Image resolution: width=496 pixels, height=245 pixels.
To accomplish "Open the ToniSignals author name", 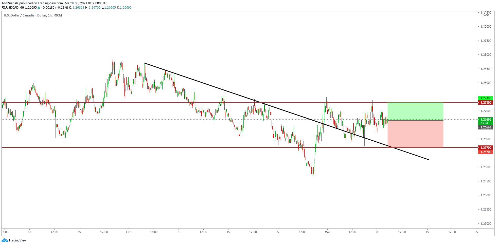I will (x=10, y=3).
